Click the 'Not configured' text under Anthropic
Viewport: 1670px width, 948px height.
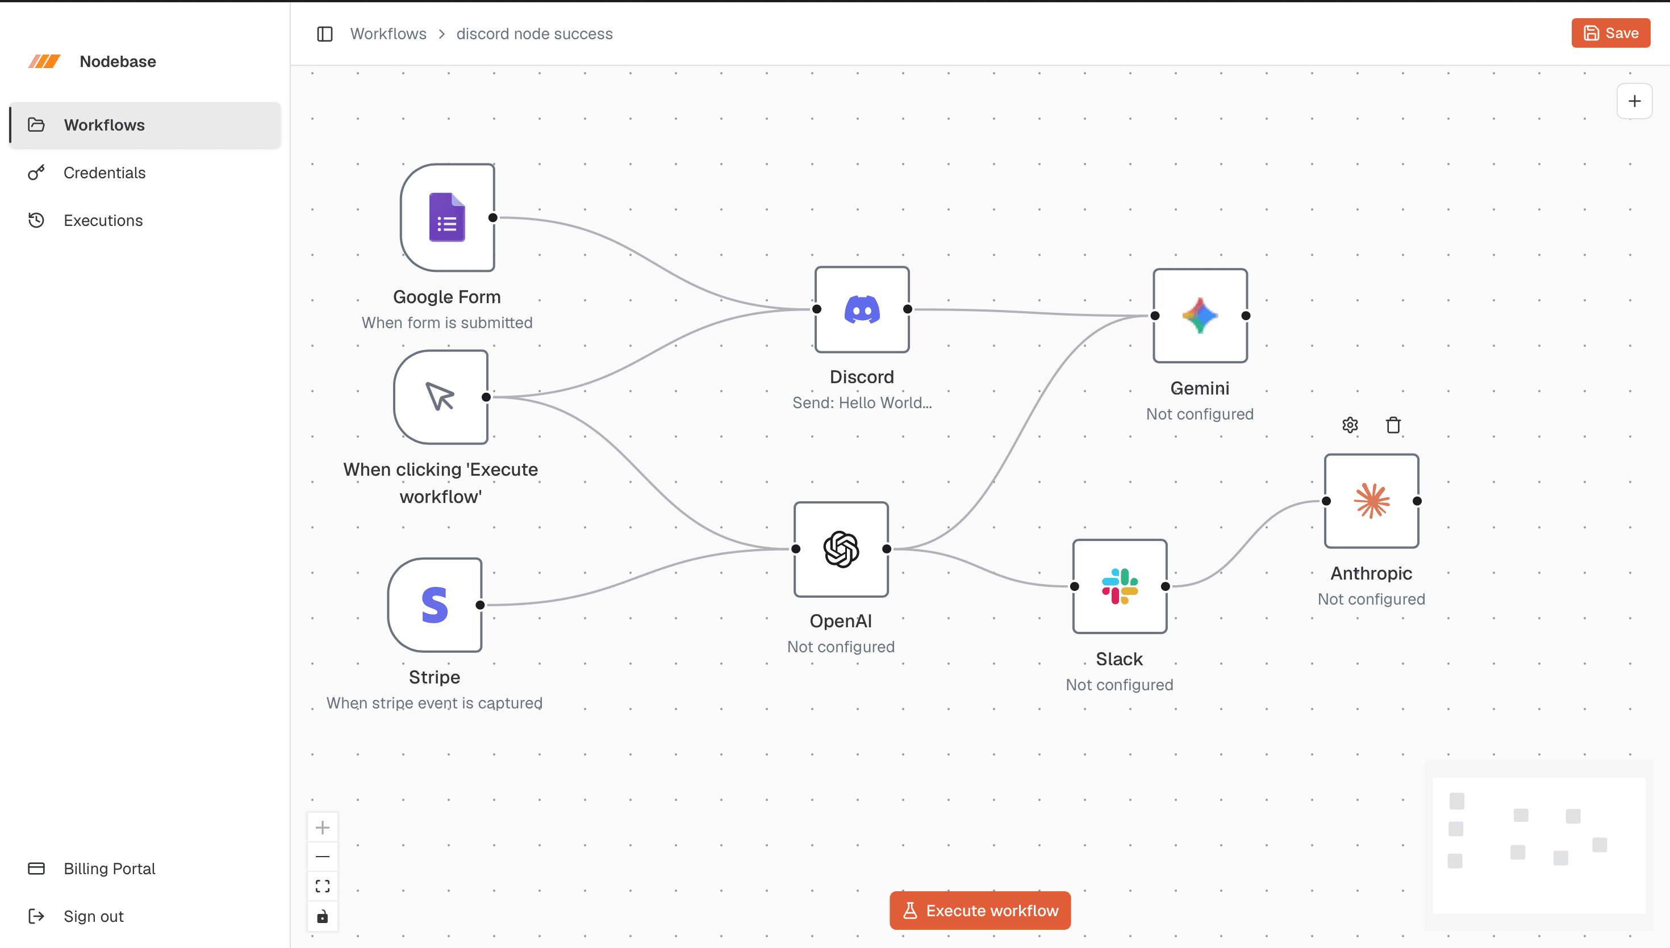(x=1372, y=599)
